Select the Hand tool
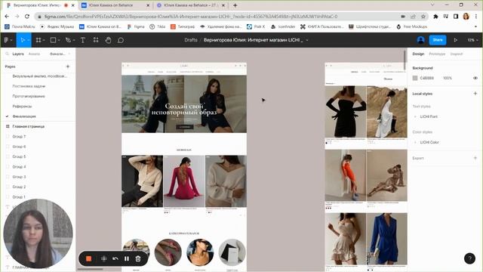The height and width of the screenshot is (272, 483). pyautogui.click(x=108, y=40)
